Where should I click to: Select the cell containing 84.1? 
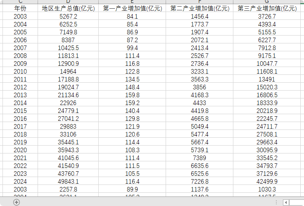pyautogui.click(x=132, y=16)
